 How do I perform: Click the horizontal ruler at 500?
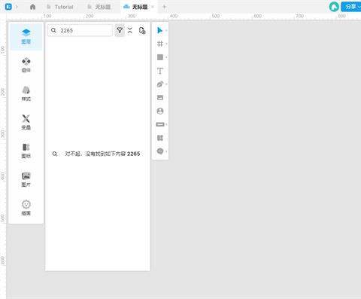pyautogui.click(x=215, y=16)
